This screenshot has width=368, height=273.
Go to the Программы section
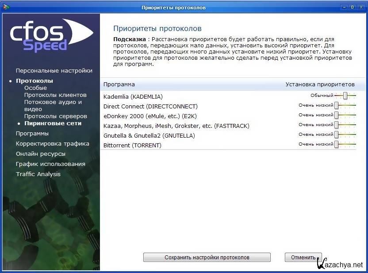(x=32, y=134)
